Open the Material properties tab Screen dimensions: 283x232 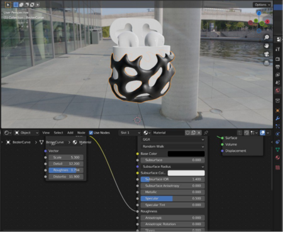(x=278, y=157)
